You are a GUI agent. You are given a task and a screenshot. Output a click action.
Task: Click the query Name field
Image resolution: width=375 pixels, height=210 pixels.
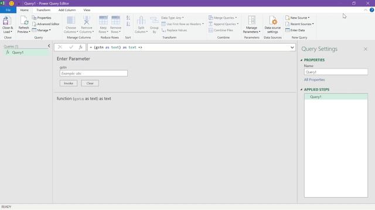point(336,72)
